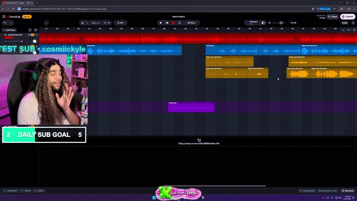Screen dimensions: 357x201
Task: Return playhead to the start
Action: click(x=167, y=23)
